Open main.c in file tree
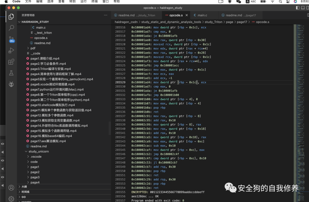The width and height of the screenshot is (309, 202). click(x=41, y=27)
